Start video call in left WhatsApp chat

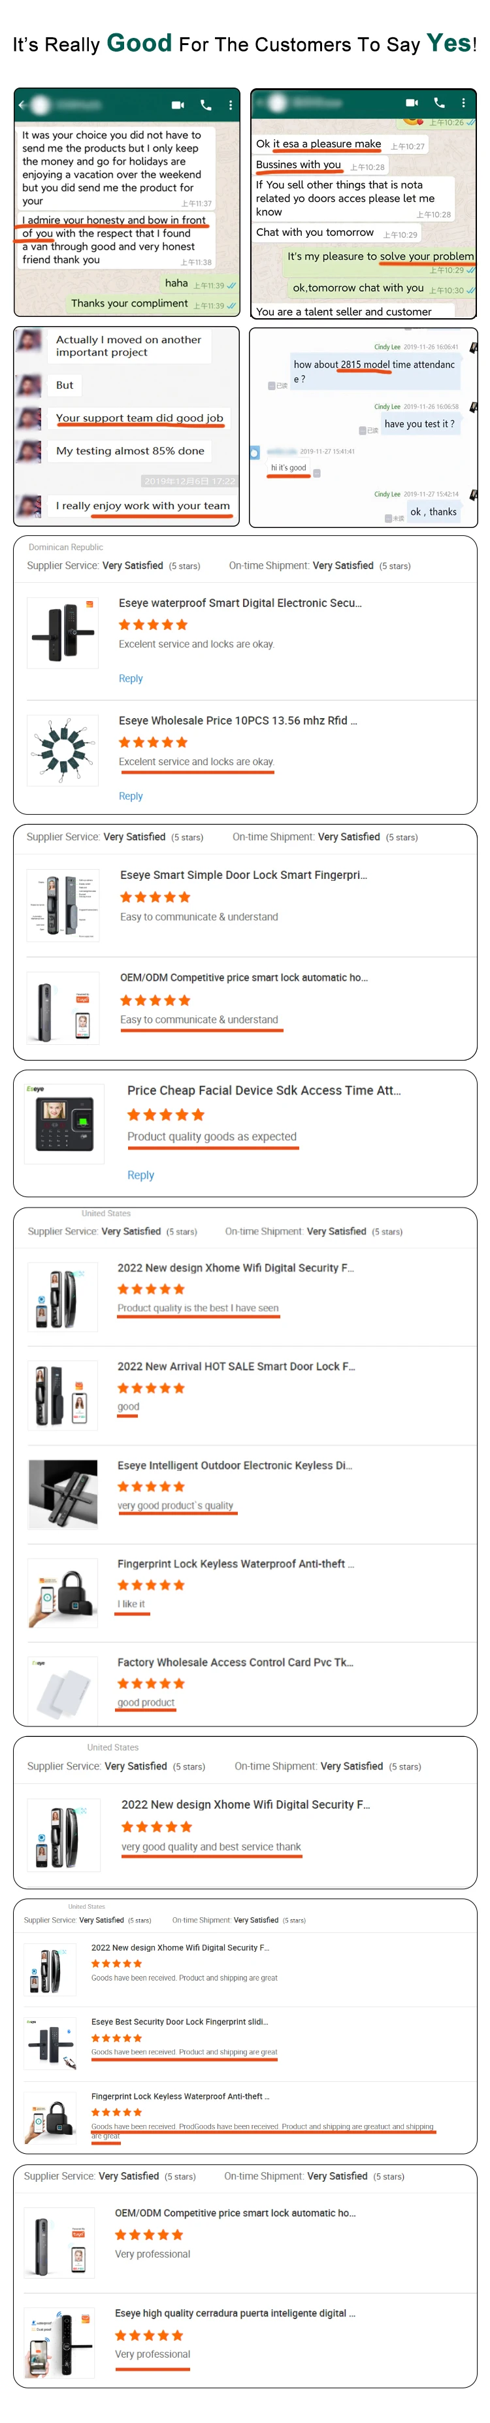point(178,105)
